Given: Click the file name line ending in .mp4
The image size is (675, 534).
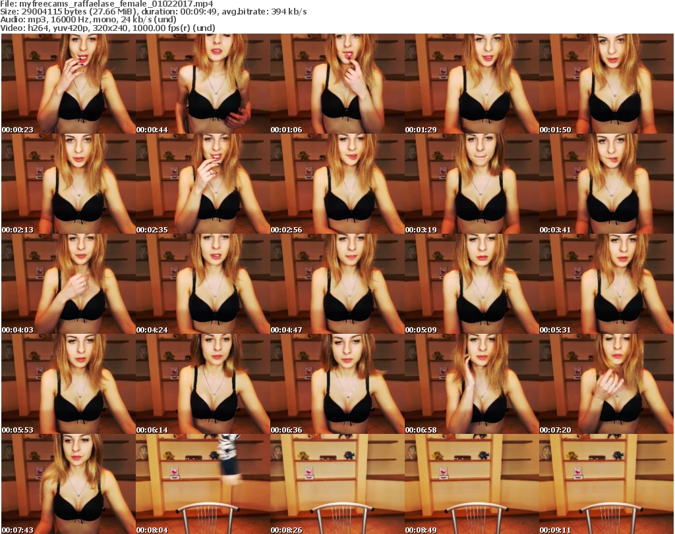Looking at the screenshot, I should click(x=107, y=4).
